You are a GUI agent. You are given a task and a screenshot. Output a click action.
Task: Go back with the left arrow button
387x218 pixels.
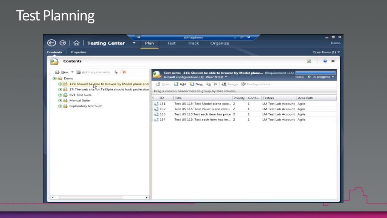51,43
